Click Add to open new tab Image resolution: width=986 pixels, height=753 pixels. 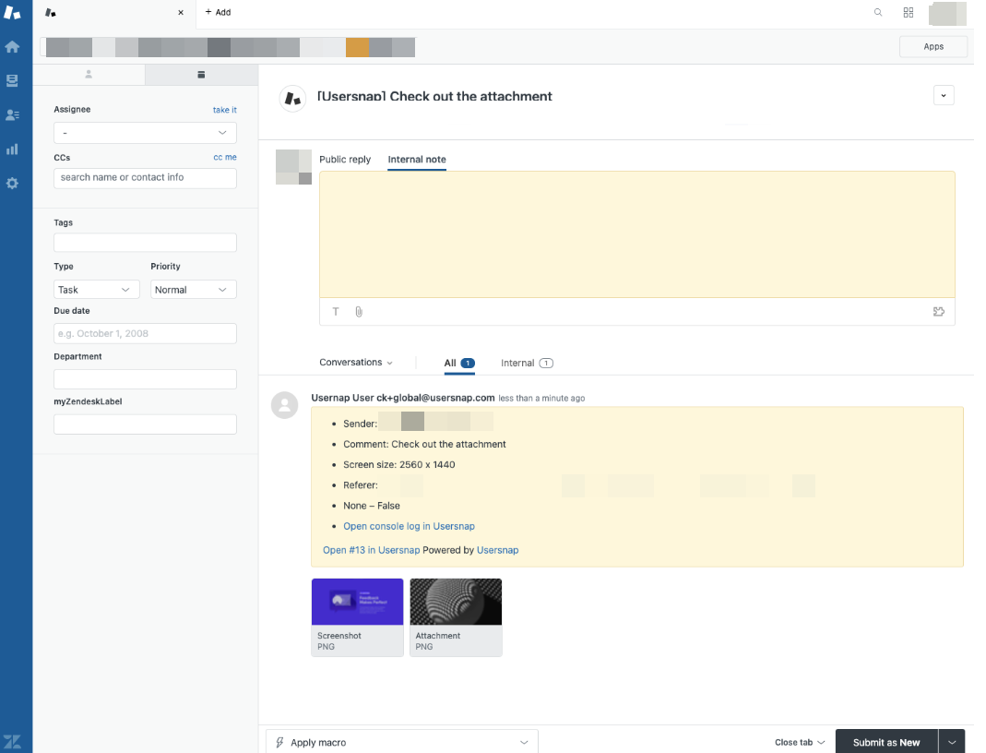[218, 12]
